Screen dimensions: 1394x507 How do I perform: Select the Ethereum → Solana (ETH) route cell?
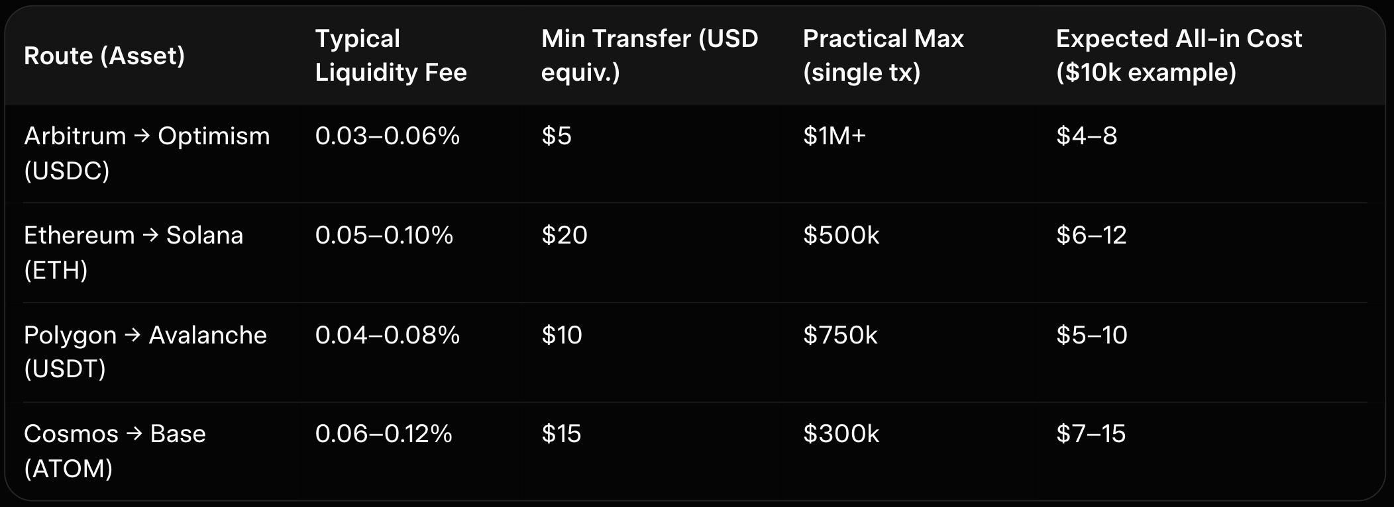click(134, 252)
